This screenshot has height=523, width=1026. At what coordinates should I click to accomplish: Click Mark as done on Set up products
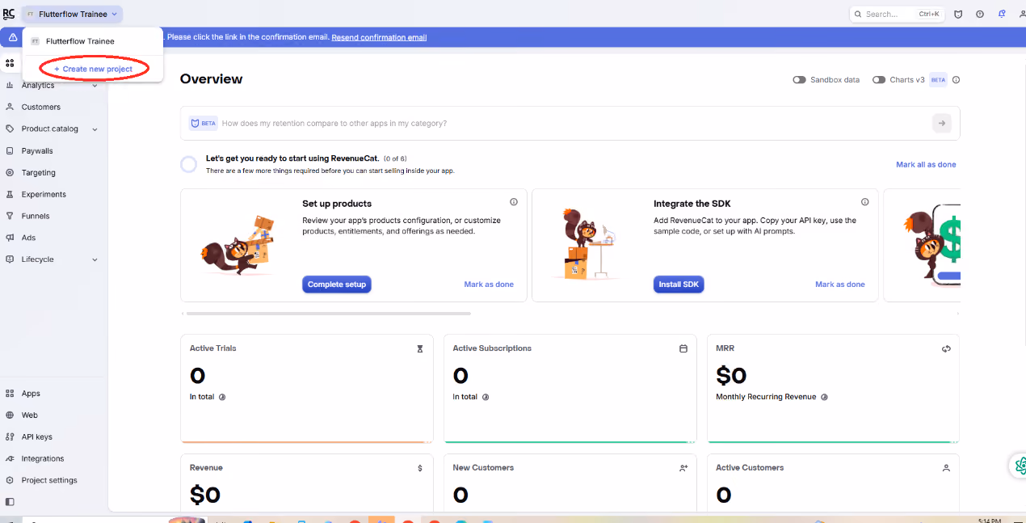pos(489,285)
